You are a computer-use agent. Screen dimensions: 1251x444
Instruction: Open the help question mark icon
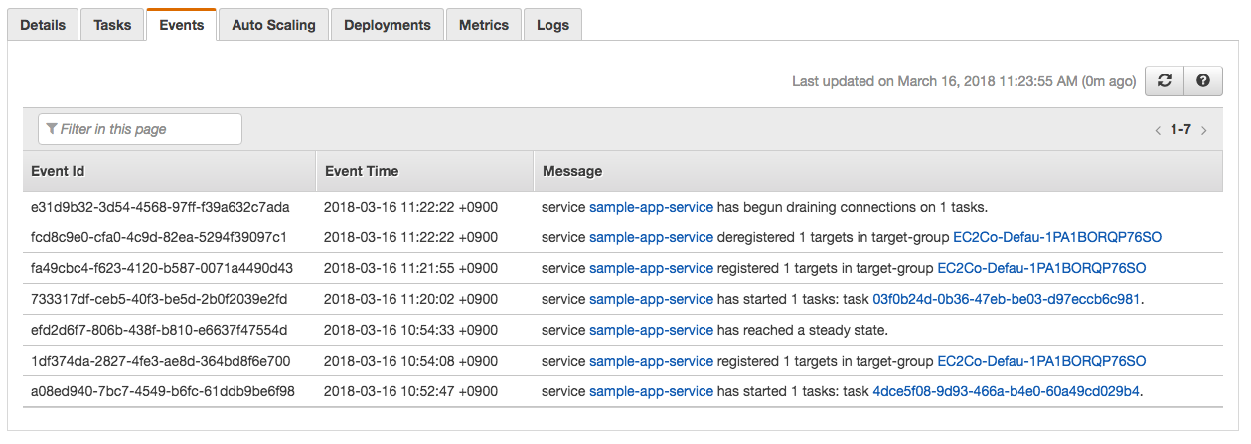[1202, 81]
